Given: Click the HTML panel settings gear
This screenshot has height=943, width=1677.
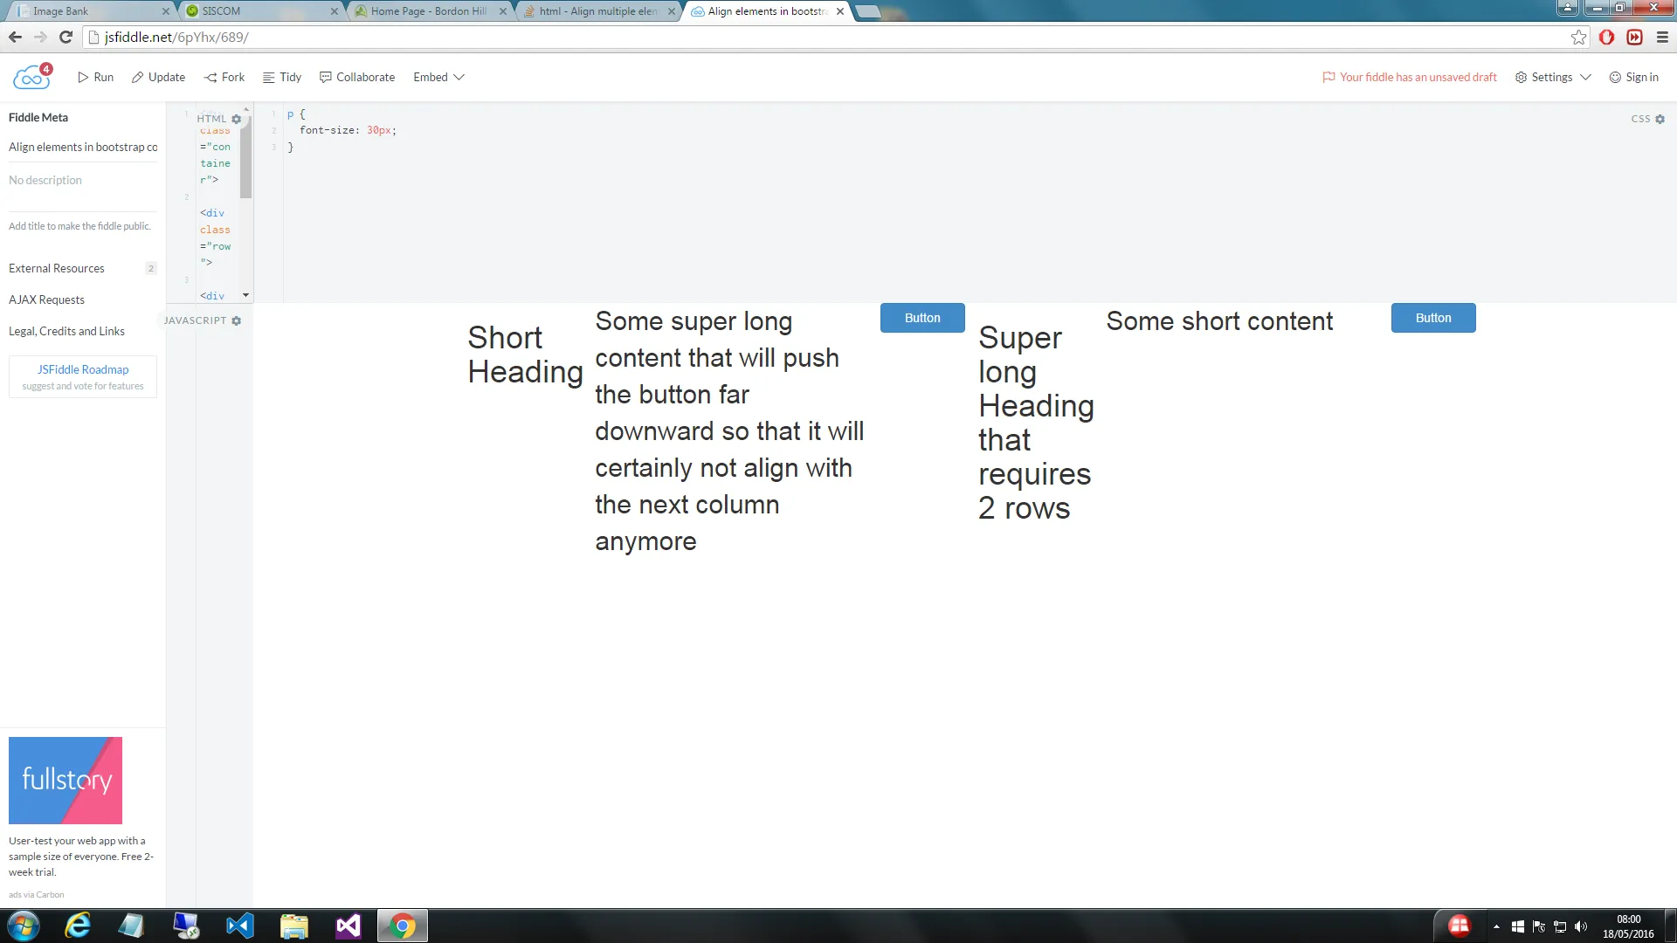Looking at the screenshot, I should [x=236, y=119].
